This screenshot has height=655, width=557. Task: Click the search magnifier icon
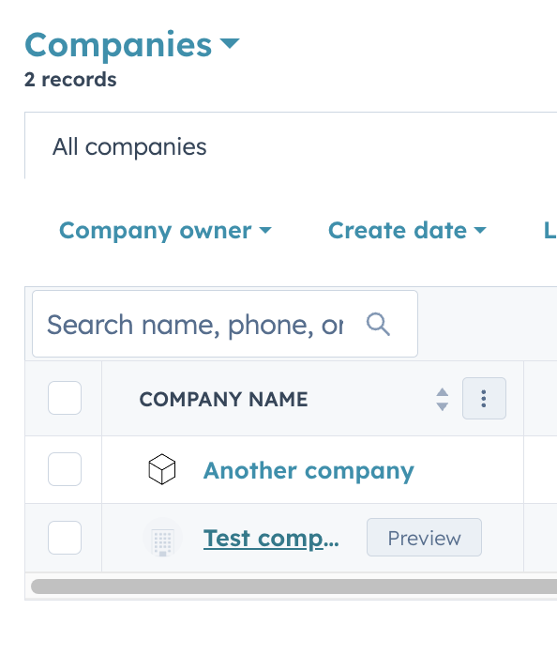378,324
